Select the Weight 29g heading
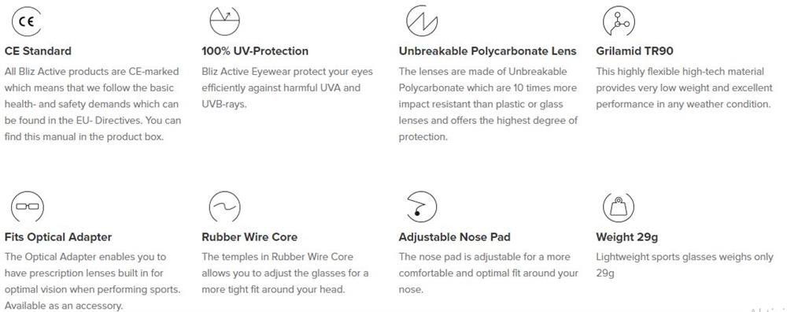This screenshot has height=312, width=787. point(627,236)
